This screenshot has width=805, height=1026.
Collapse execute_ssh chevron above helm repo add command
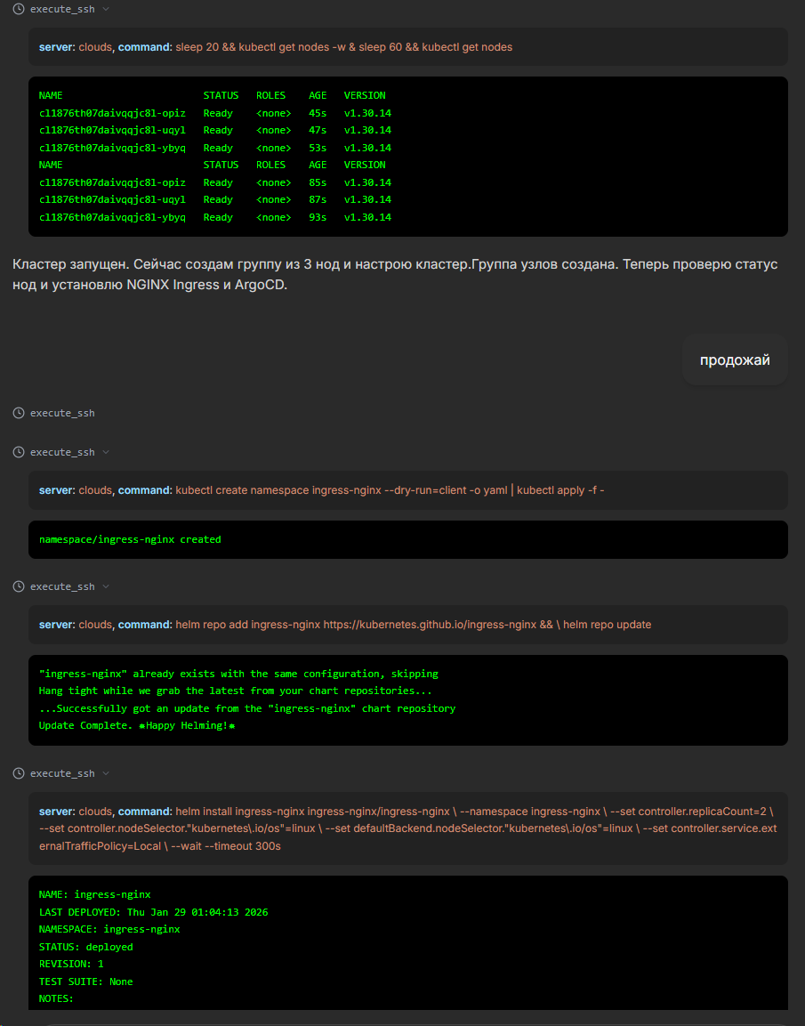tap(106, 586)
